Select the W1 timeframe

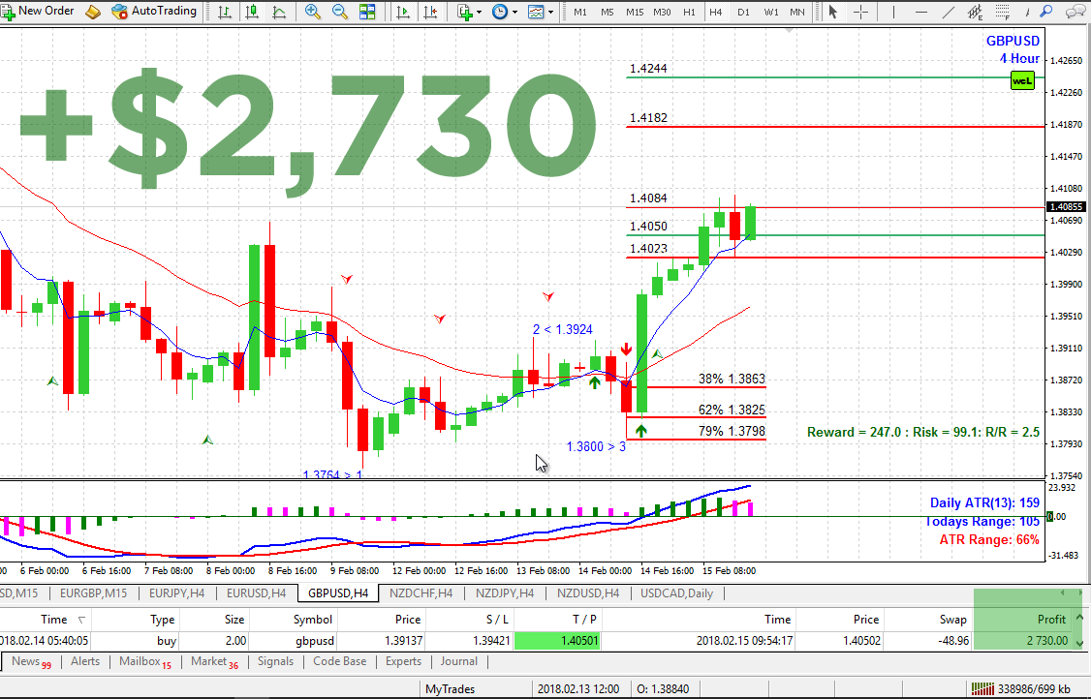[771, 12]
